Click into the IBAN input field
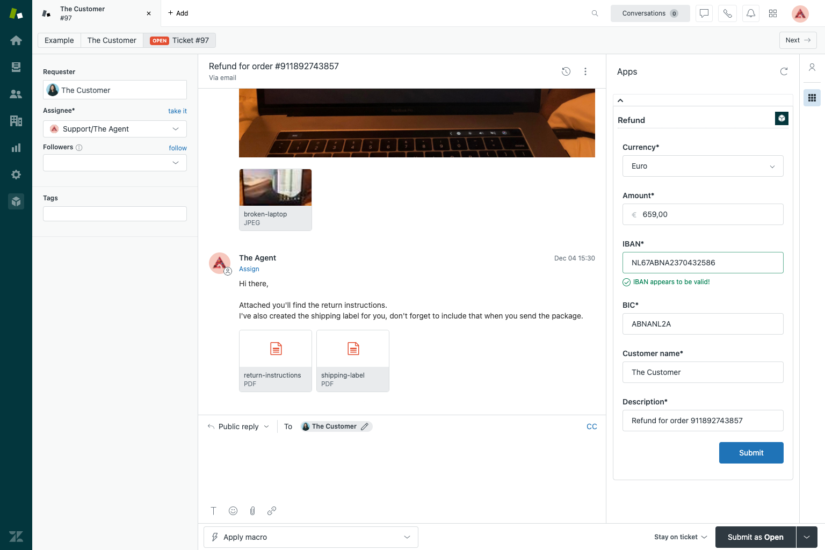The image size is (825, 550). (703, 263)
